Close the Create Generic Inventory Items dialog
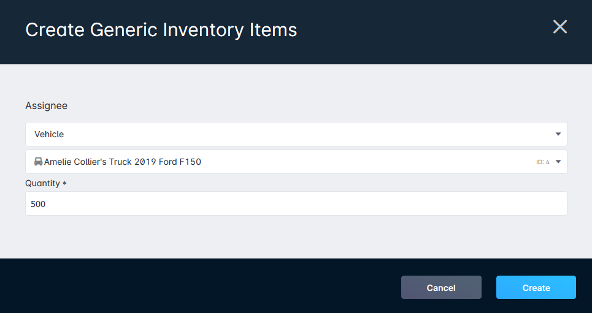Viewport: 592px width, 313px height. pyautogui.click(x=560, y=27)
